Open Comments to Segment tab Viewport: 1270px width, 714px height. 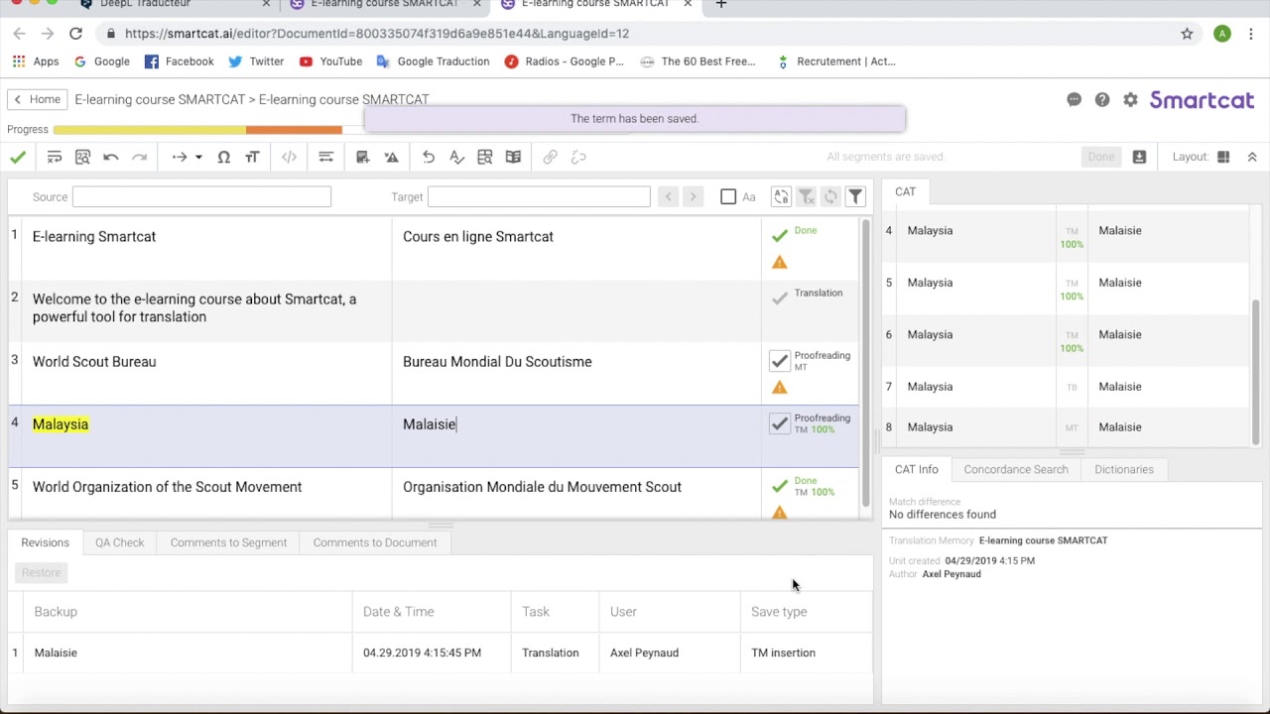coord(228,542)
